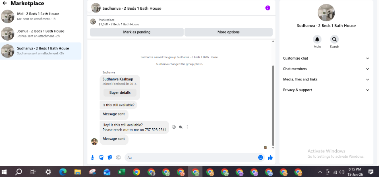Open the Buyer details button
This screenshot has width=379, height=177.
tap(120, 93)
